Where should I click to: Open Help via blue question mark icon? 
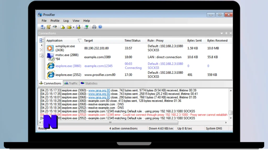100,27
